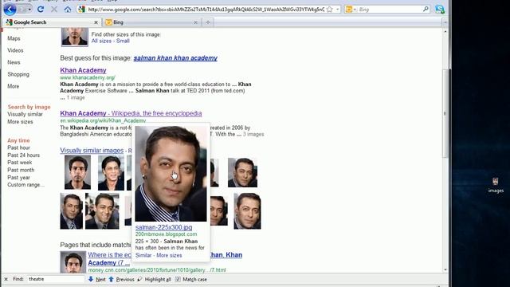Filter results by Past hour

click(18, 147)
